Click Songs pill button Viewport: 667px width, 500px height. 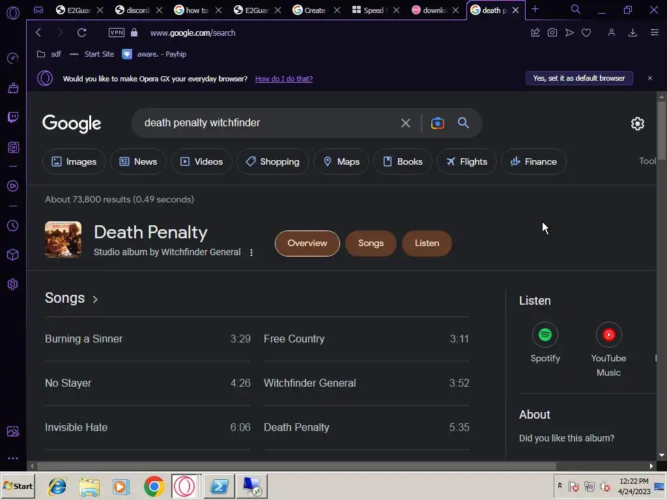pyautogui.click(x=371, y=243)
